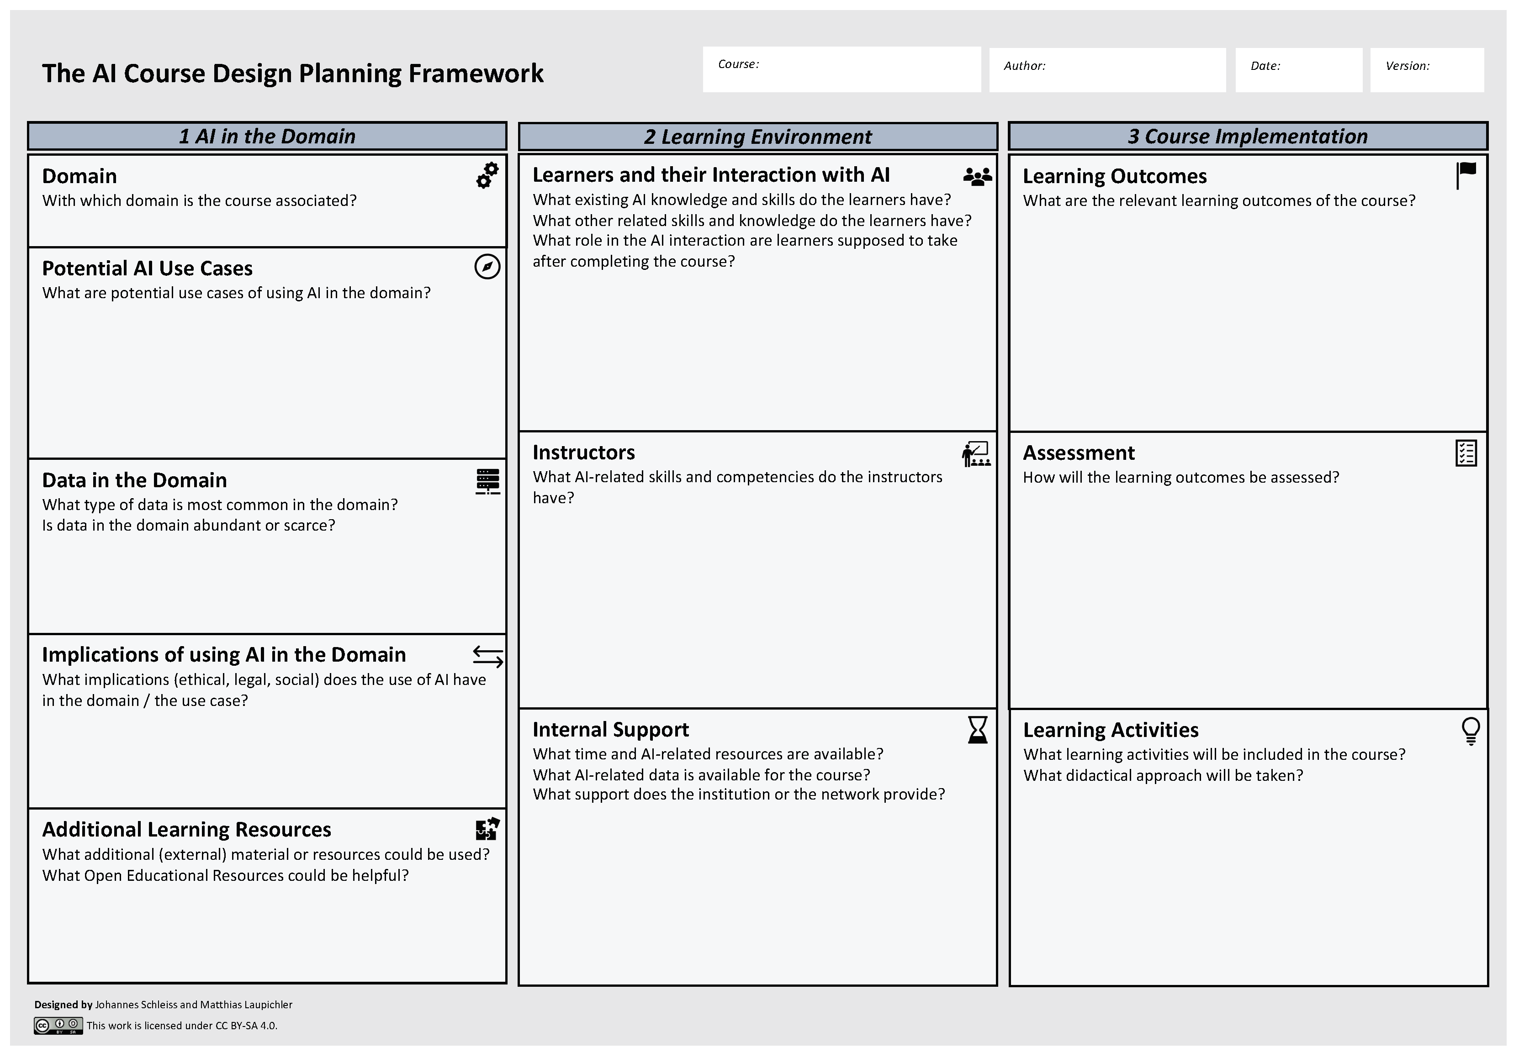Viewport: 1519px width, 1058px height.
Task: Click into the Course field
Action: 842,69
